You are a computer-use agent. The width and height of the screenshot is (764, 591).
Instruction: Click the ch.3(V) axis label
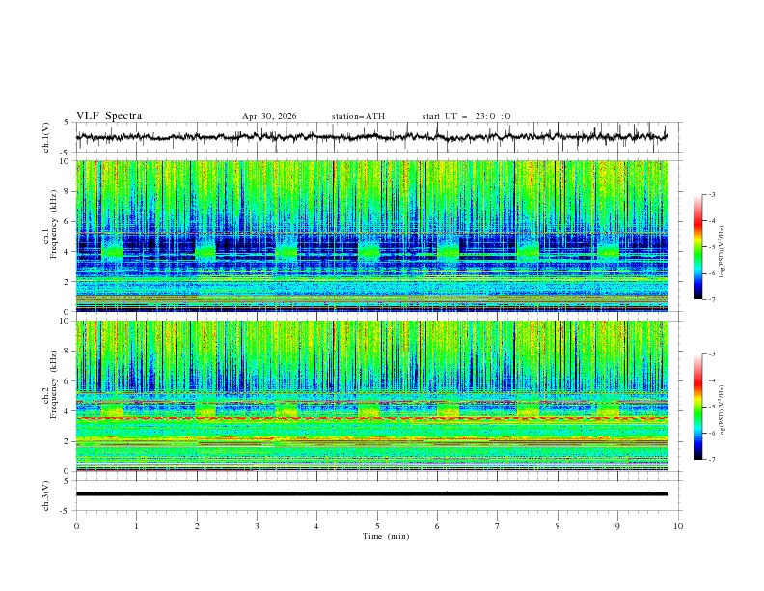coord(45,495)
